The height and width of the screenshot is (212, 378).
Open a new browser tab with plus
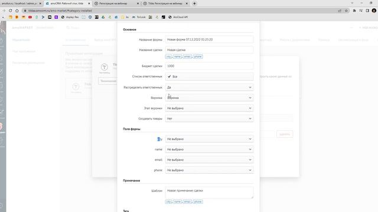(x=194, y=4)
